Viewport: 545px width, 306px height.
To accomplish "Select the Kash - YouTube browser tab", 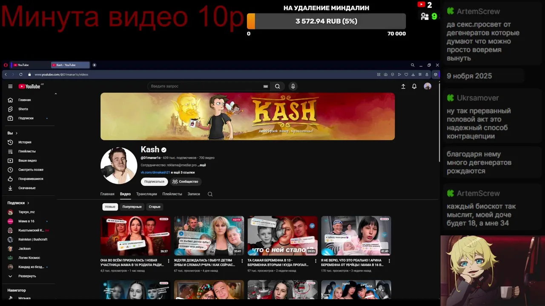I will coord(70,65).
